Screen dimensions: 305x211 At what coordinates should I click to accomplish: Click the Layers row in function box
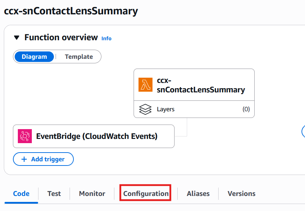(x=194, y=109)
